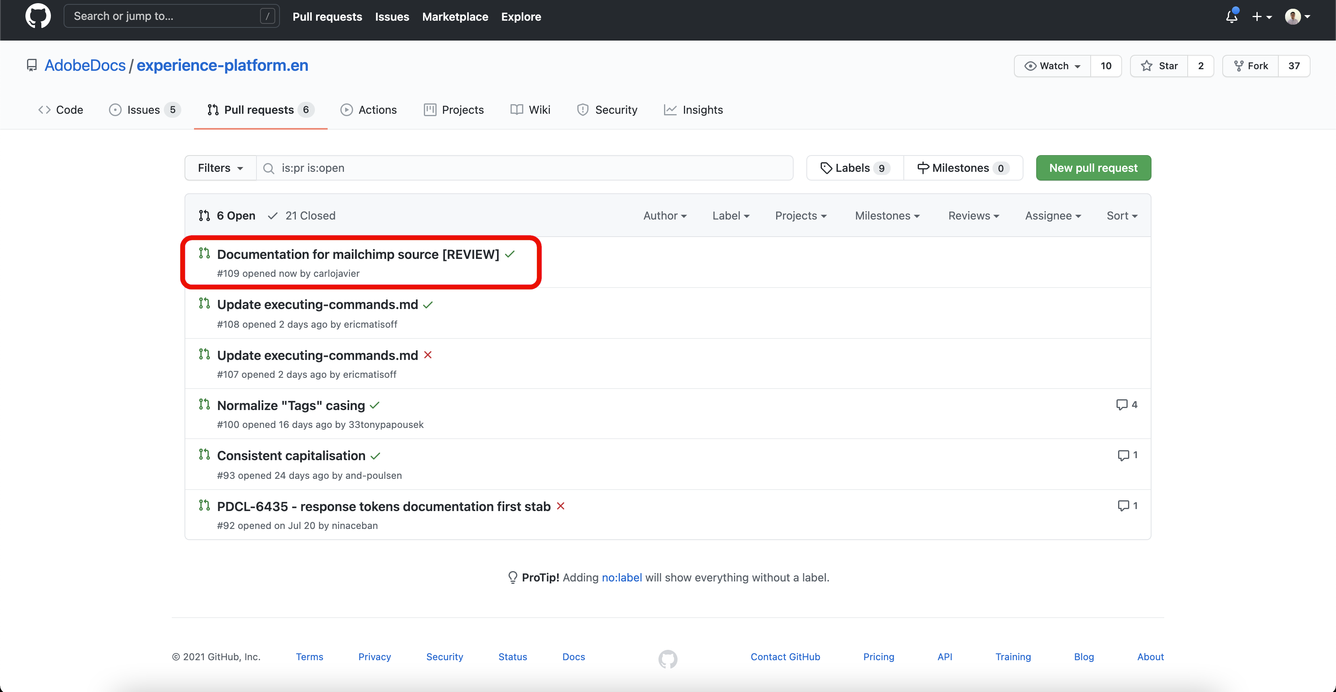Star the experience-platform.en repository
Image resolution: width=1336 pixels, height=692 pixels.
1159,66
